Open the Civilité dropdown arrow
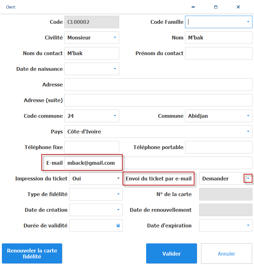254x265 pixels. pos(115,38)
